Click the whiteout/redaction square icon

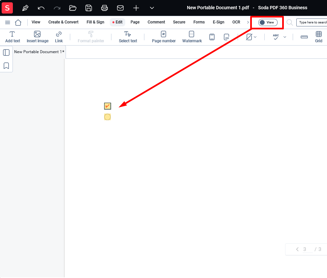pyautogui.click(x=249, y=37)
